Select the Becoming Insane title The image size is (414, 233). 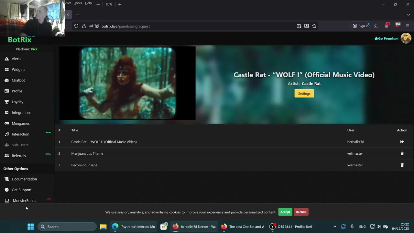pos(84,165)
